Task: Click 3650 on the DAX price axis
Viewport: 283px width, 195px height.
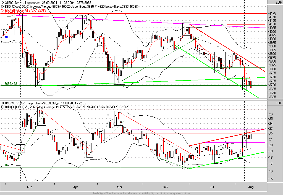Action: (x=272, y=93)
